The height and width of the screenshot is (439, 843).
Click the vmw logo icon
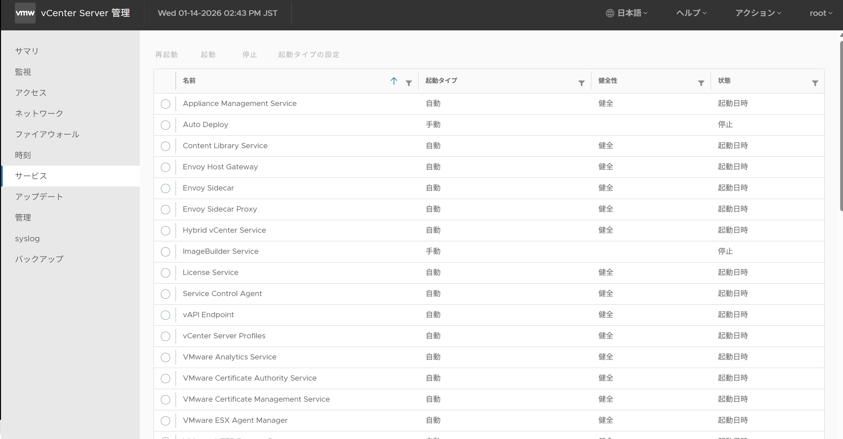25,13
